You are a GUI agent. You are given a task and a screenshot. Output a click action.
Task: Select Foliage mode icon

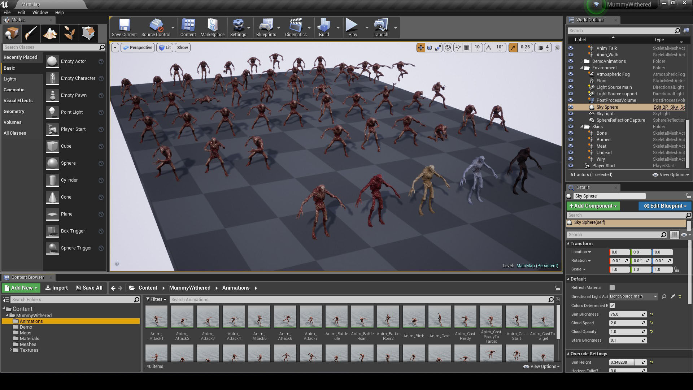tap(69, 33)
